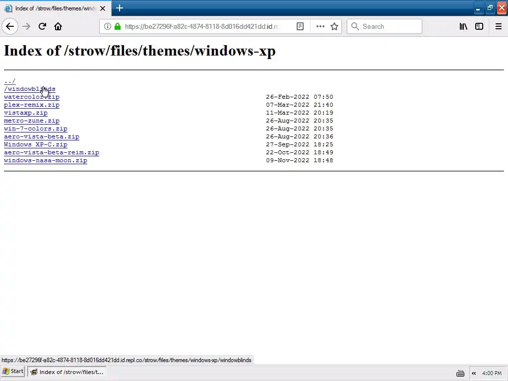Image resolution: width=508 pixels, height=381 pixels.
Task: Select the Index of /strow/files tab
Action: click(56, 8)
